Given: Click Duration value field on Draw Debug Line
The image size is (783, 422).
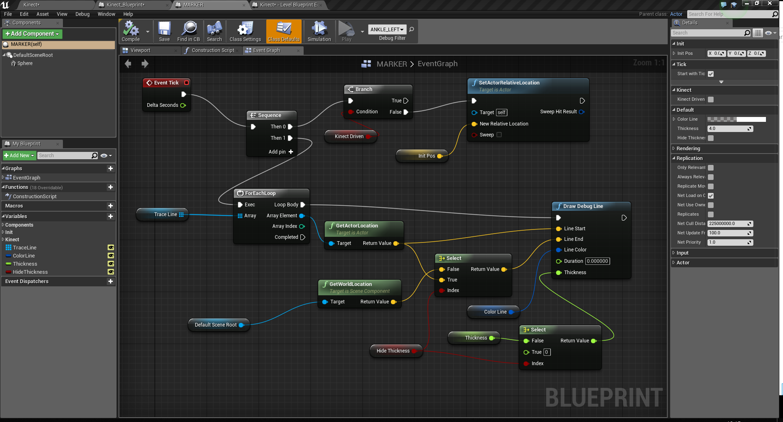Looking at the screenshot, I should coord(597,261).
